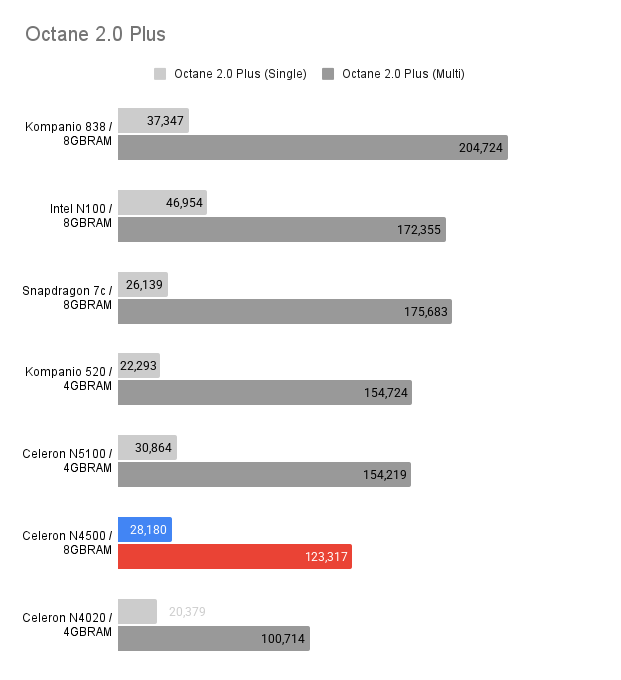
Task: Click the Kompanio 520 / 4GBRAM axis label
Action: click(x=68, y=379)
